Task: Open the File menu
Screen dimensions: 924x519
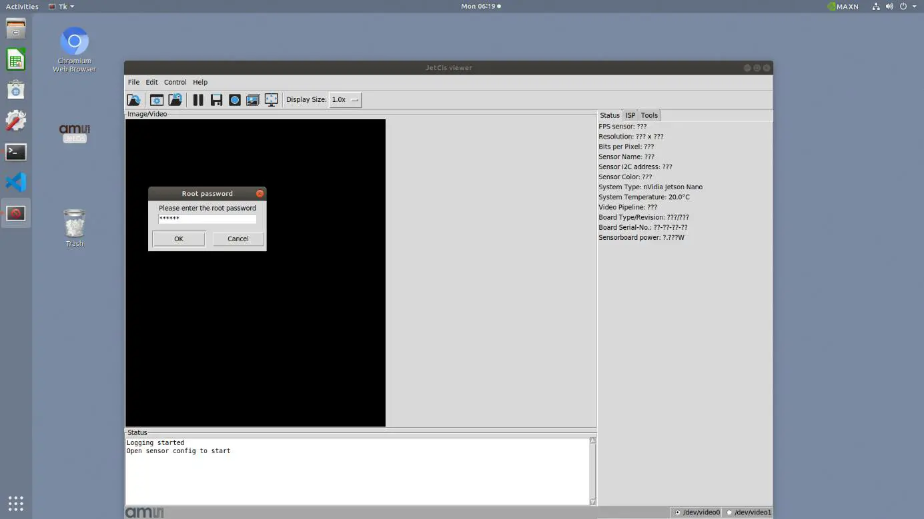Action: pyautogui.click(x=134, y=82)
